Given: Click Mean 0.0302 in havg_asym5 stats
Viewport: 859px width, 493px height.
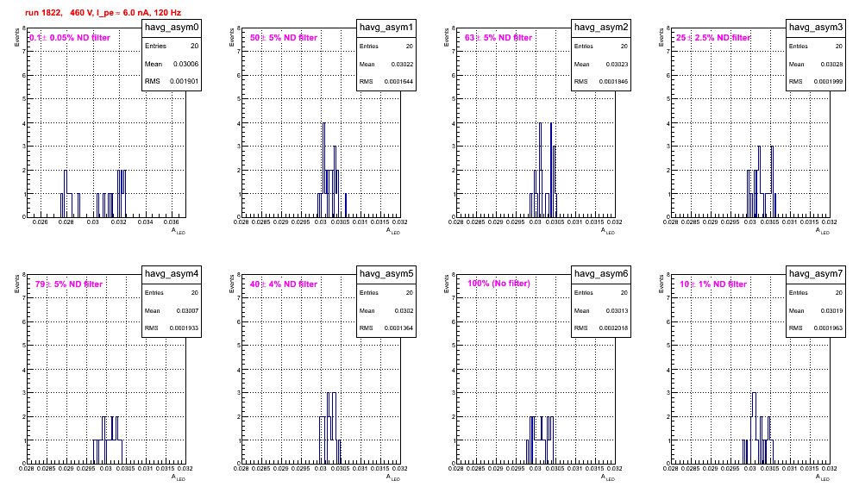Looking at the screenshot, I should pos(386,310).
